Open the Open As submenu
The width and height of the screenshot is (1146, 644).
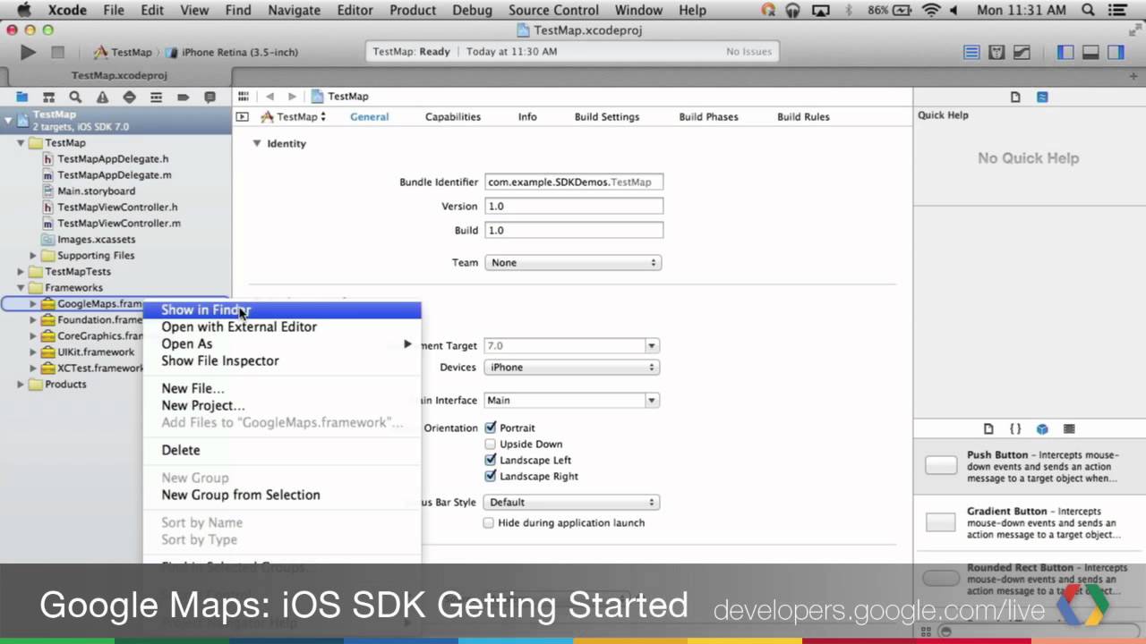(x=282, y=343)
